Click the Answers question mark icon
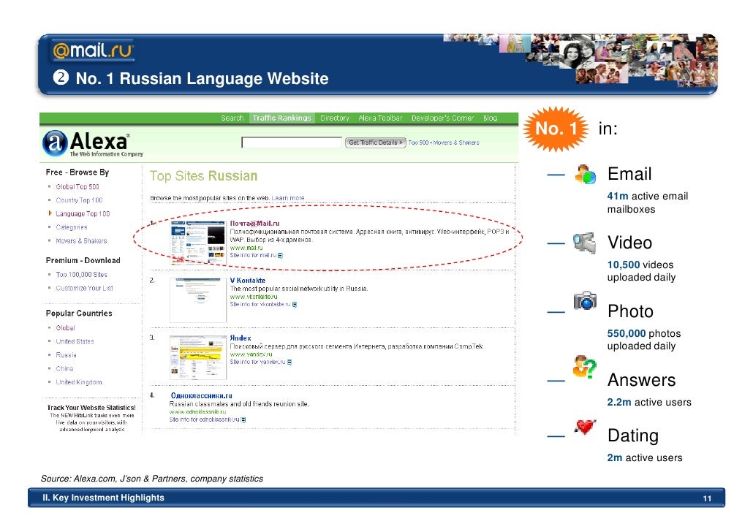Viewport: 753px width, 532px height. [x=584, y=367]
